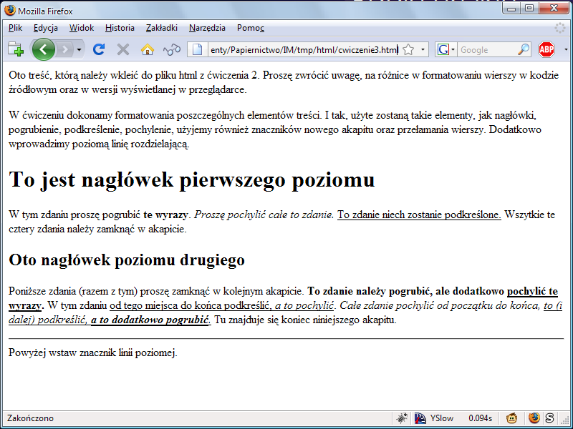Image resolution: width=573 pixels, height=429 pixels.
Task: Click the heading 'Oto nagłówek poziomu drugiego'
Action: (x=127, y=260)
